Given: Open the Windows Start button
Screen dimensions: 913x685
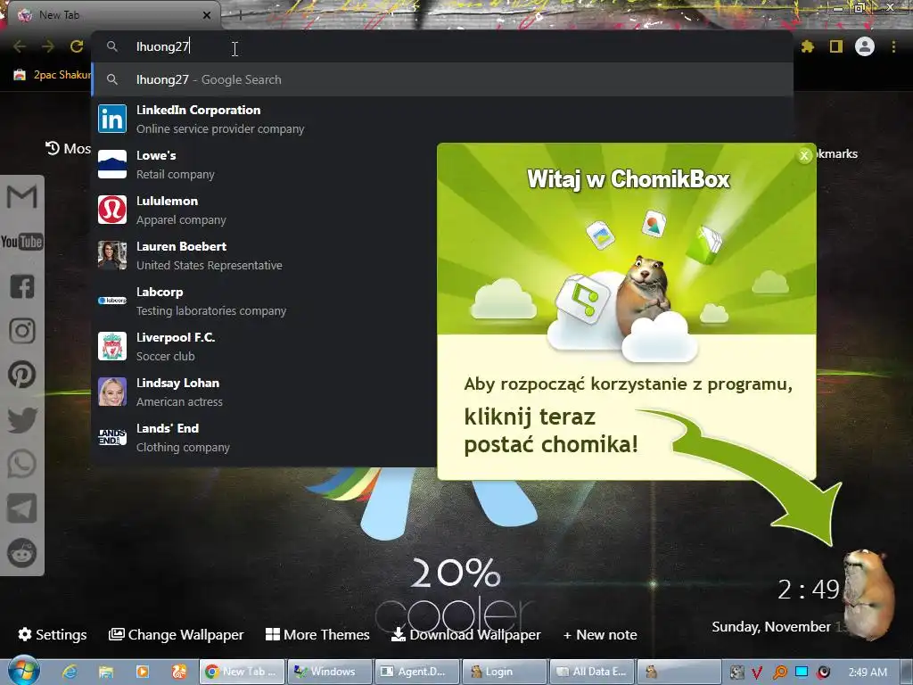Looking at the screenshot, I should [x=23, y=671].
